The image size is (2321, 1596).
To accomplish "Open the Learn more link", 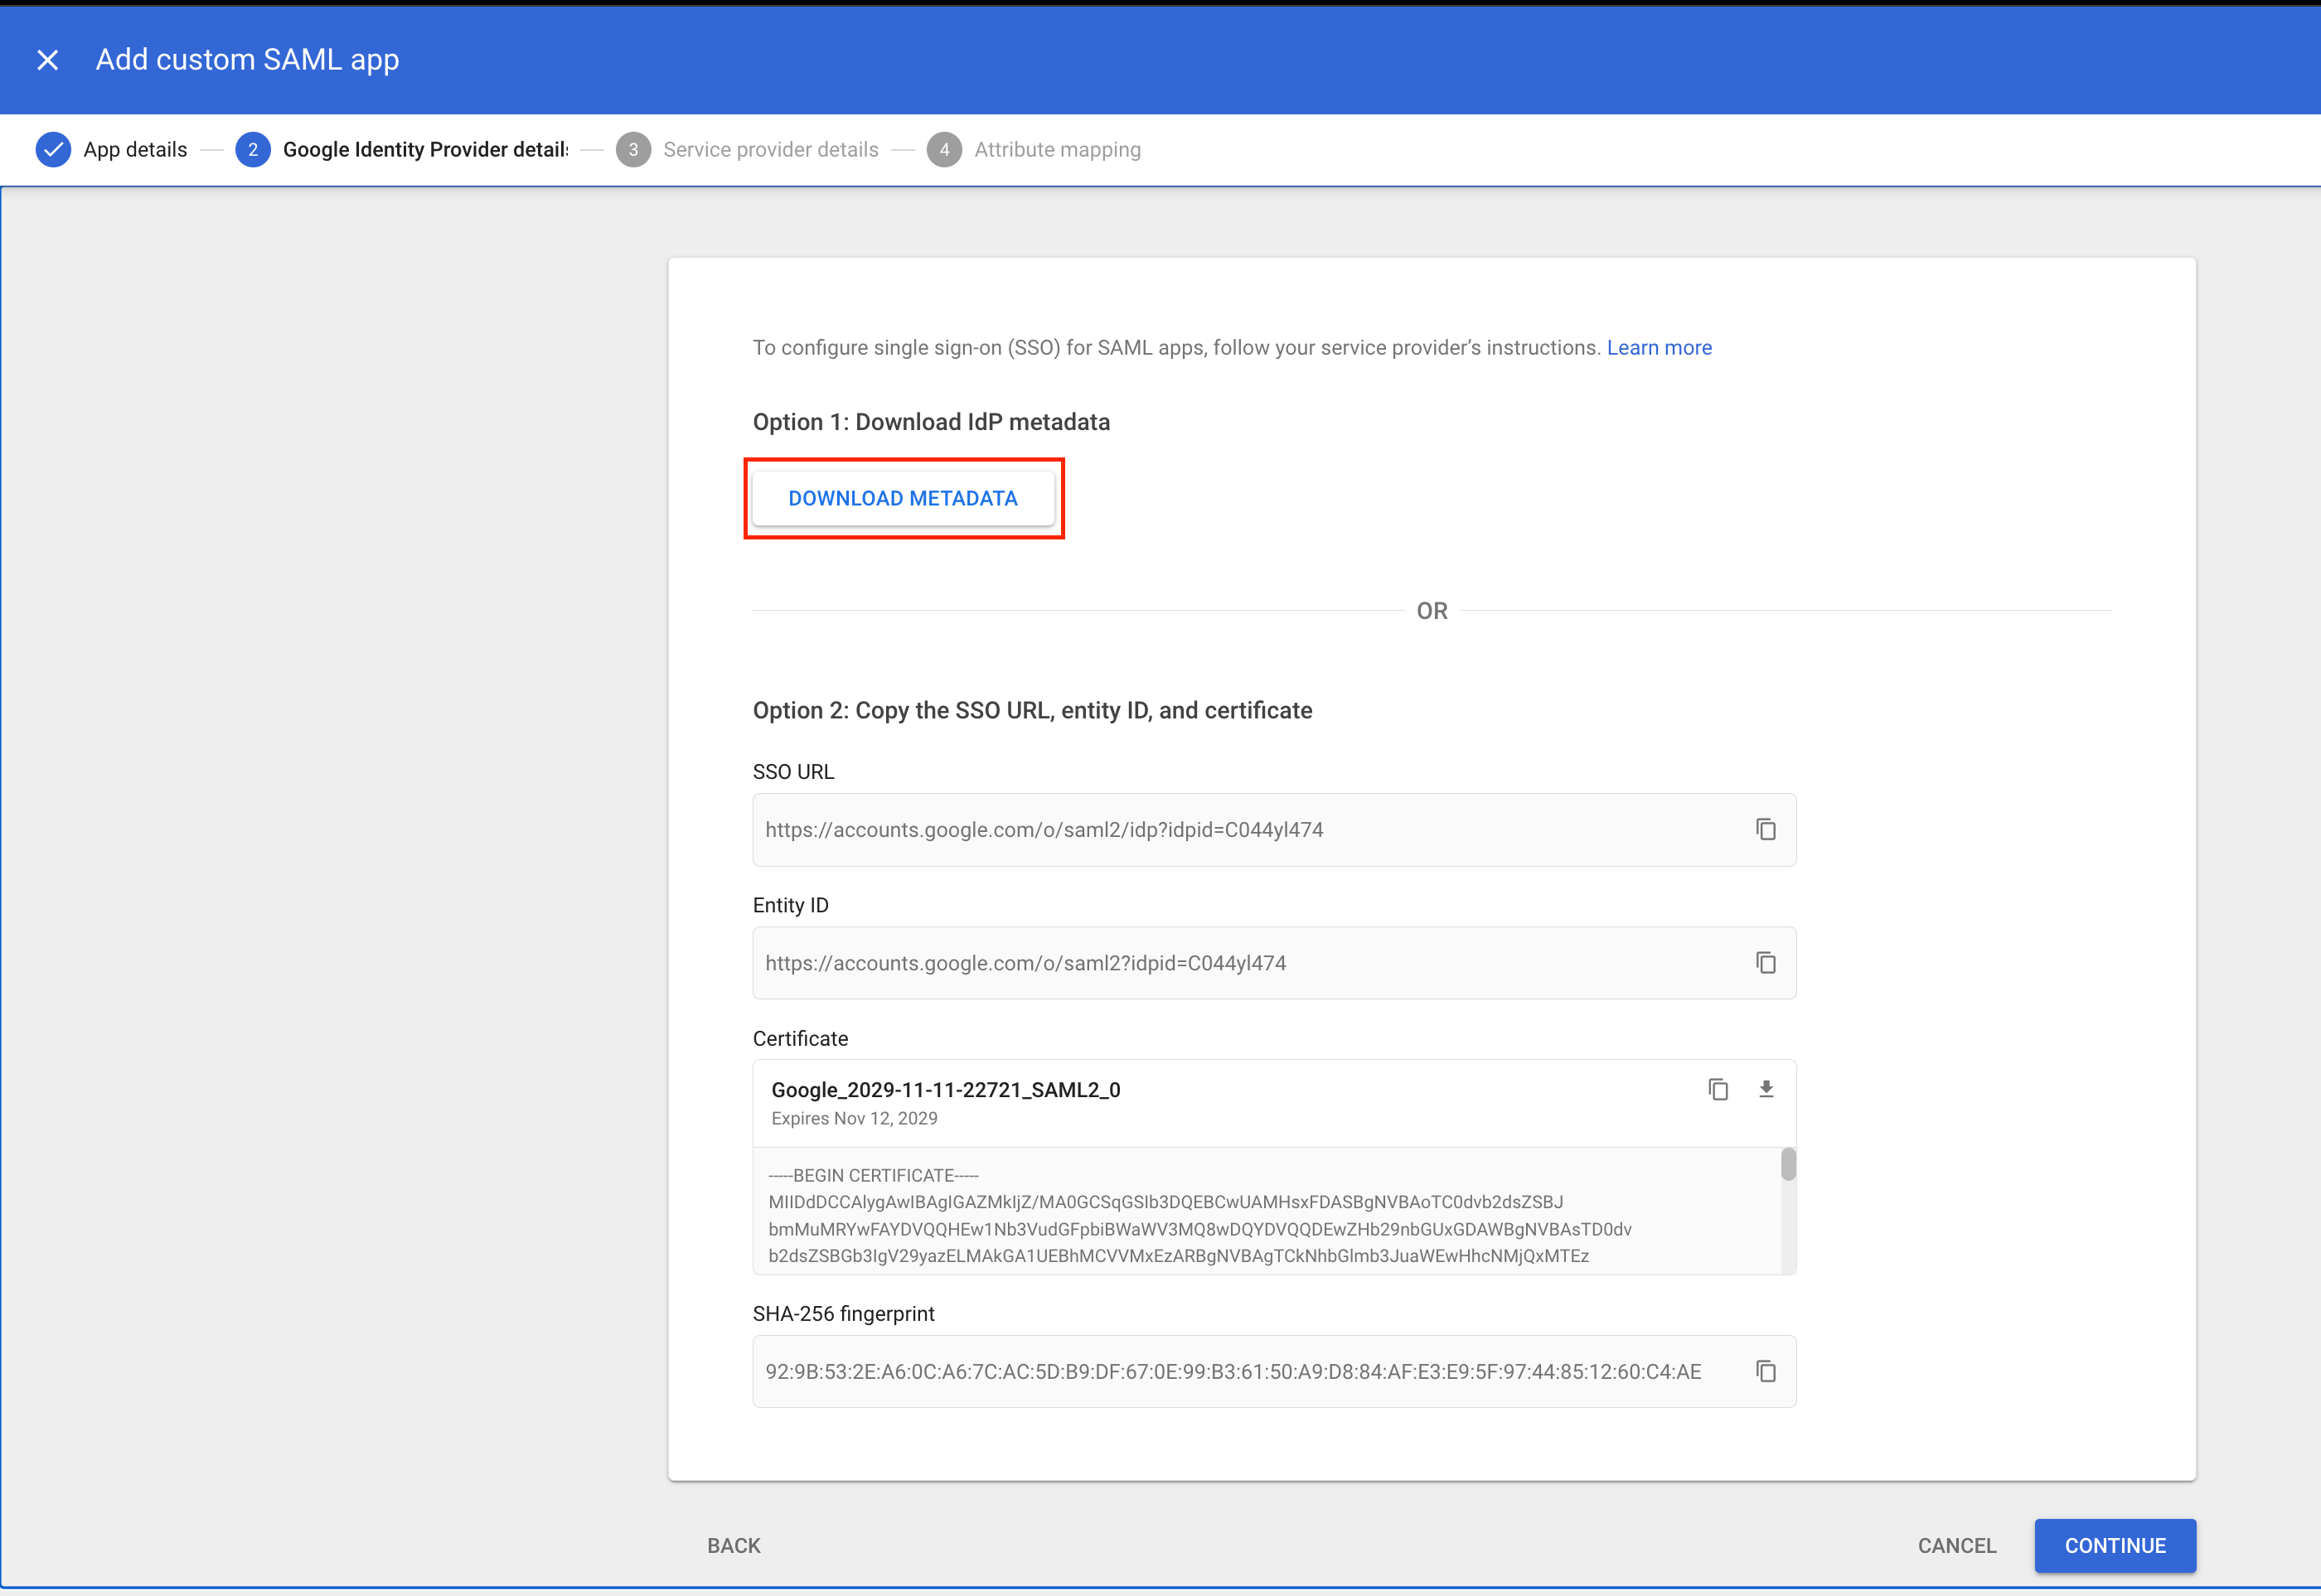I will (x=1659, y=347).
